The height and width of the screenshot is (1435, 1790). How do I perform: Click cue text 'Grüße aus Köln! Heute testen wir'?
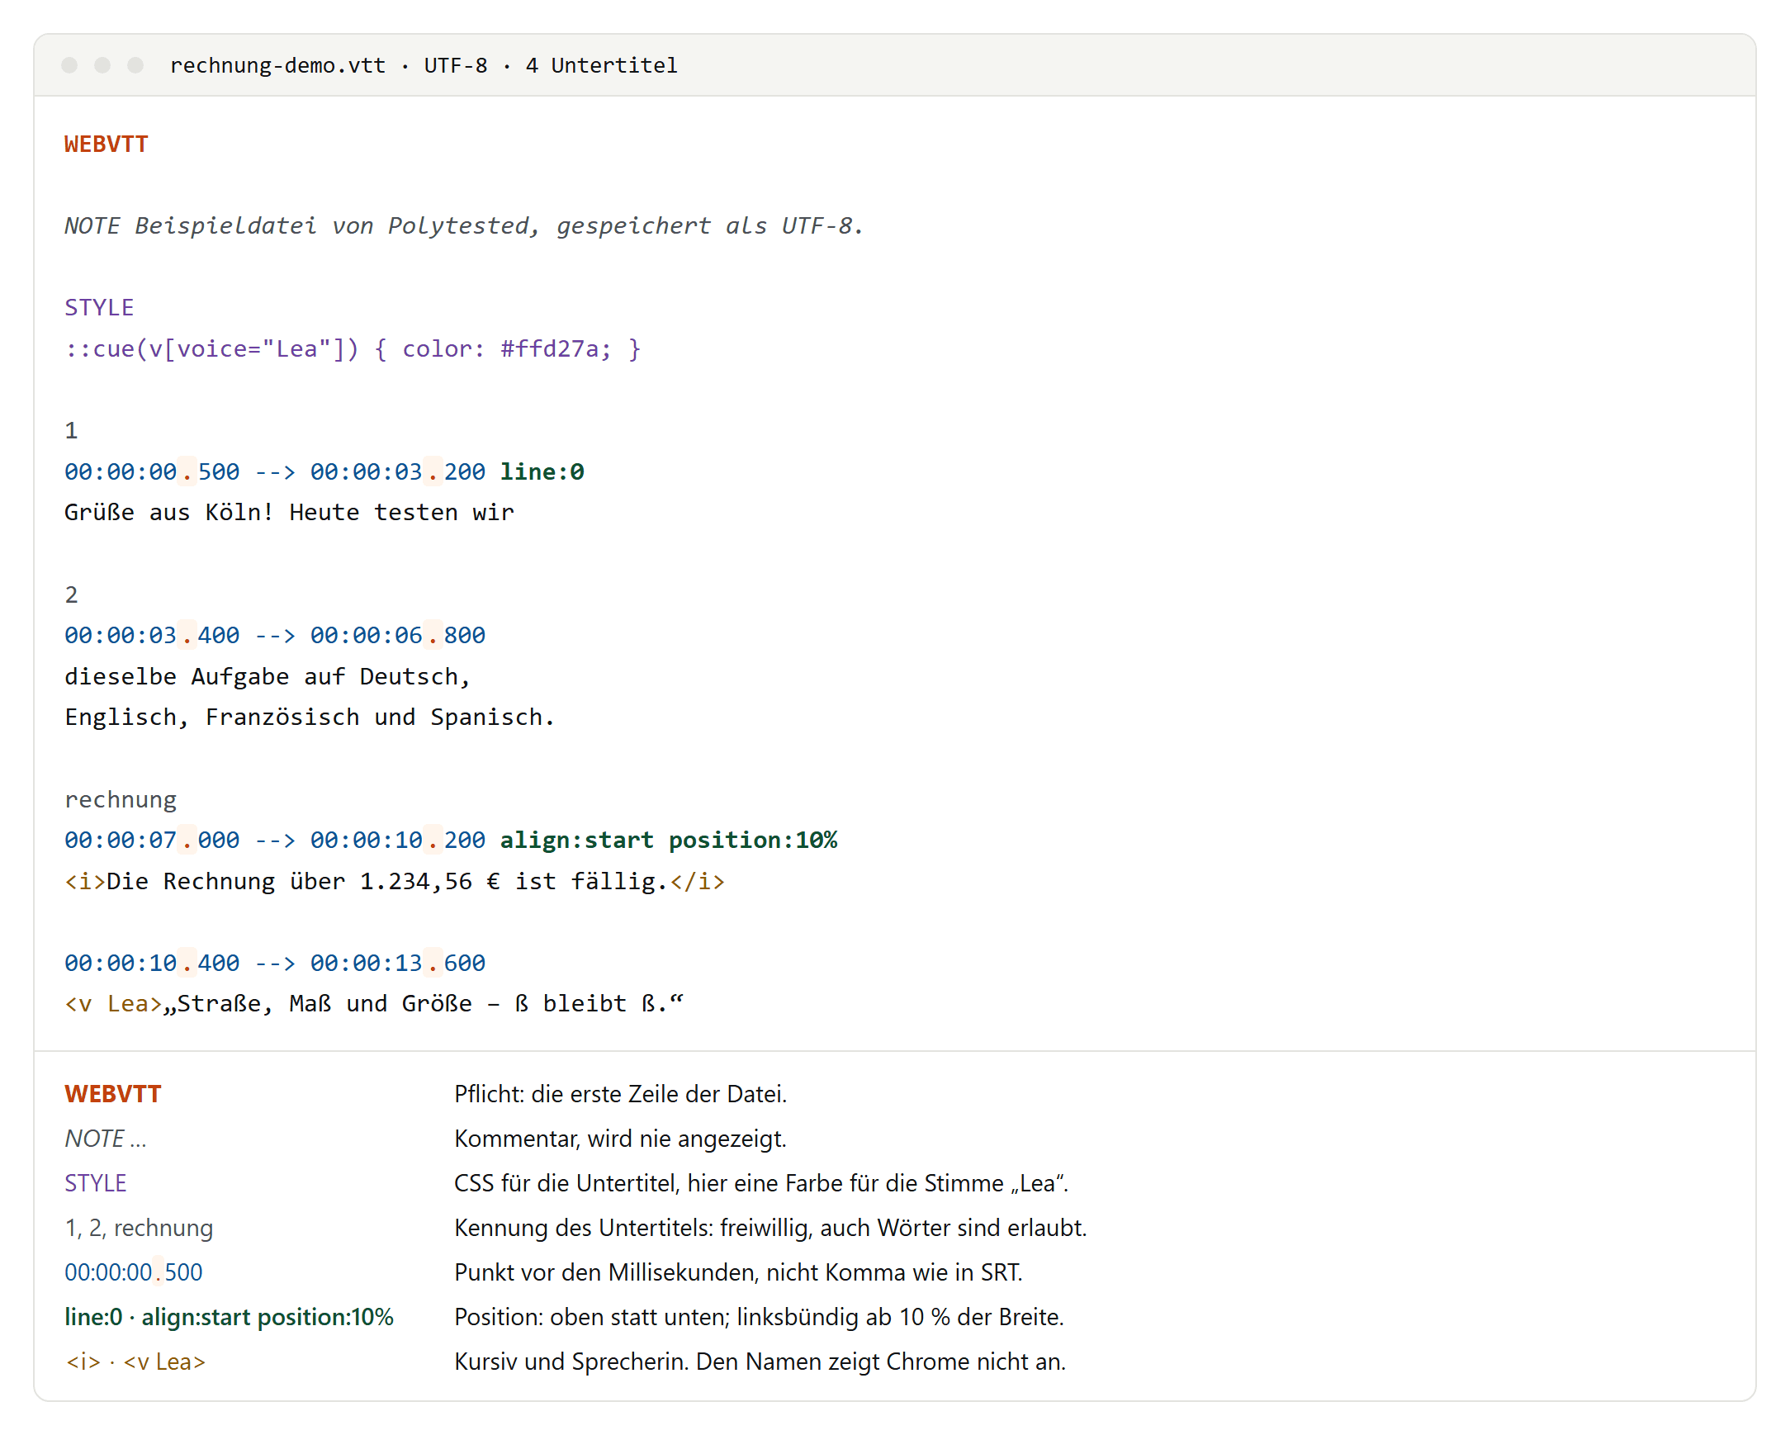point(290,513)
